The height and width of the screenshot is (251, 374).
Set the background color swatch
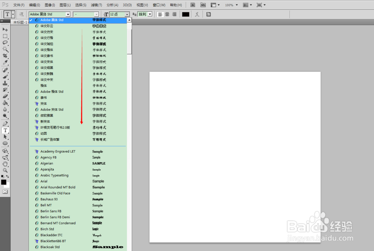(x=8, y=186)
